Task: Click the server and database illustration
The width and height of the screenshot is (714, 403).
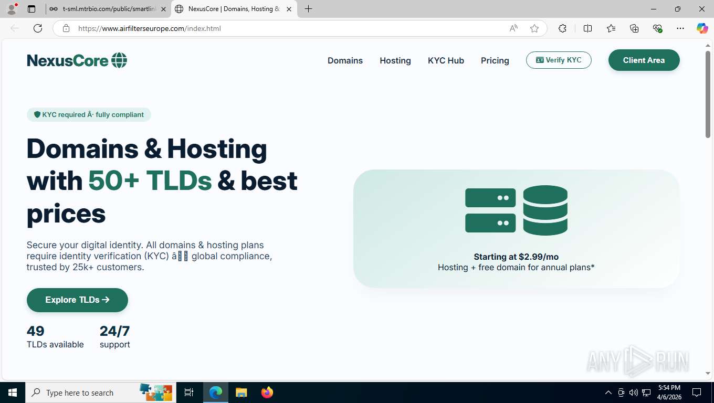Action: (516, 210)
